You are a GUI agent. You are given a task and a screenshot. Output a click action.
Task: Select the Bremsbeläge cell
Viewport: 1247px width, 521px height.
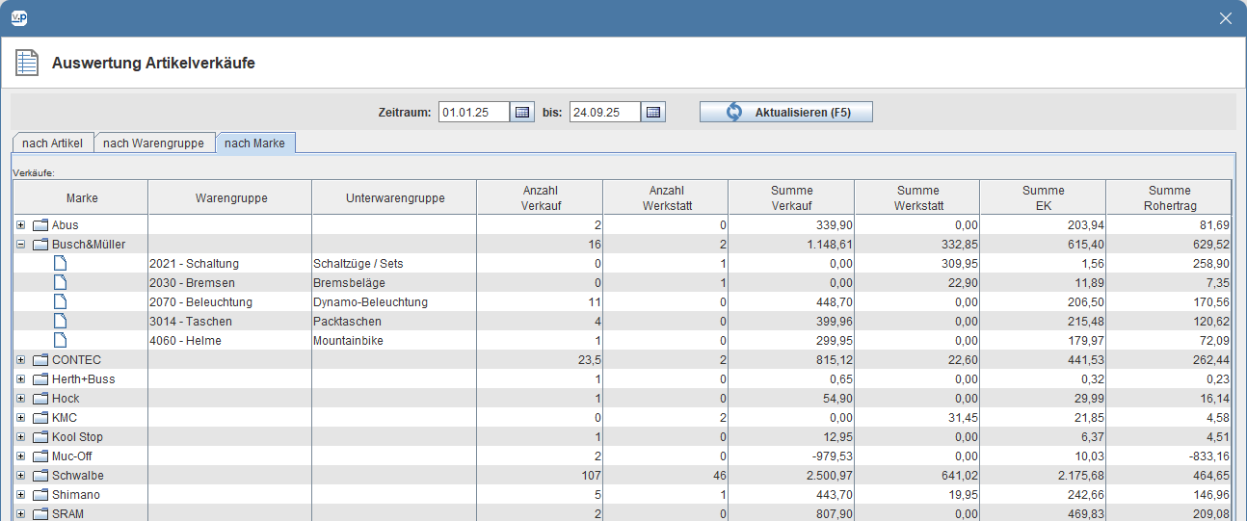pos(394,282)
